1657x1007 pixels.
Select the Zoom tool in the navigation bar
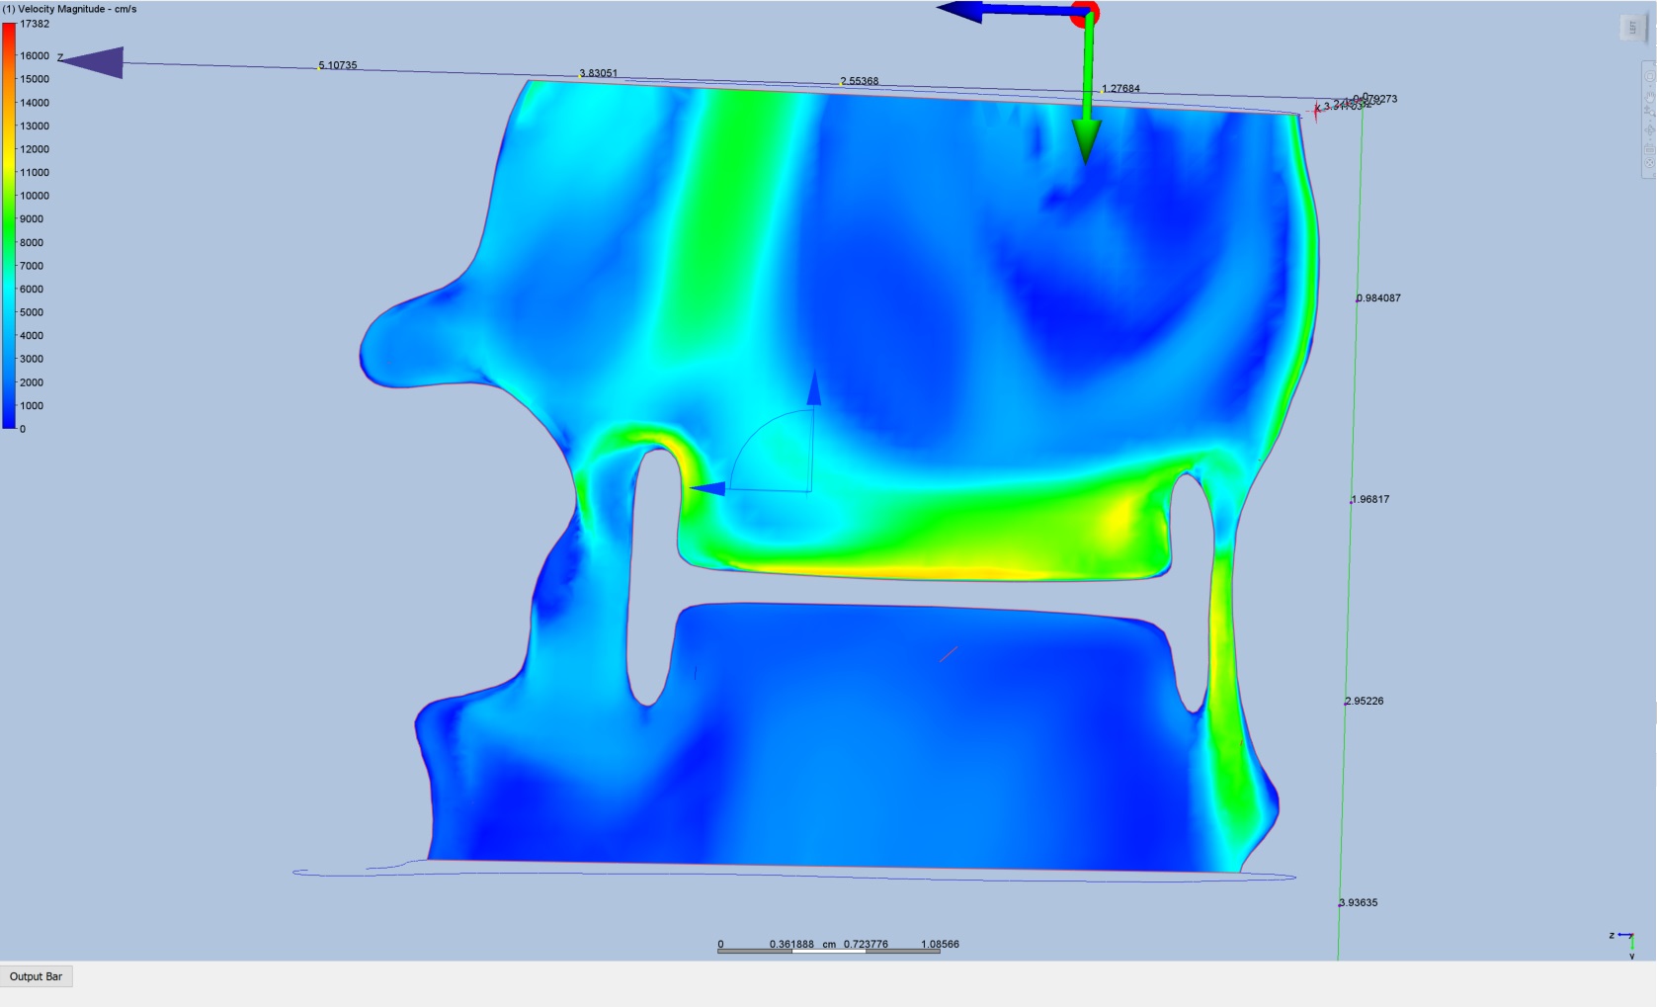[1650, 113]
